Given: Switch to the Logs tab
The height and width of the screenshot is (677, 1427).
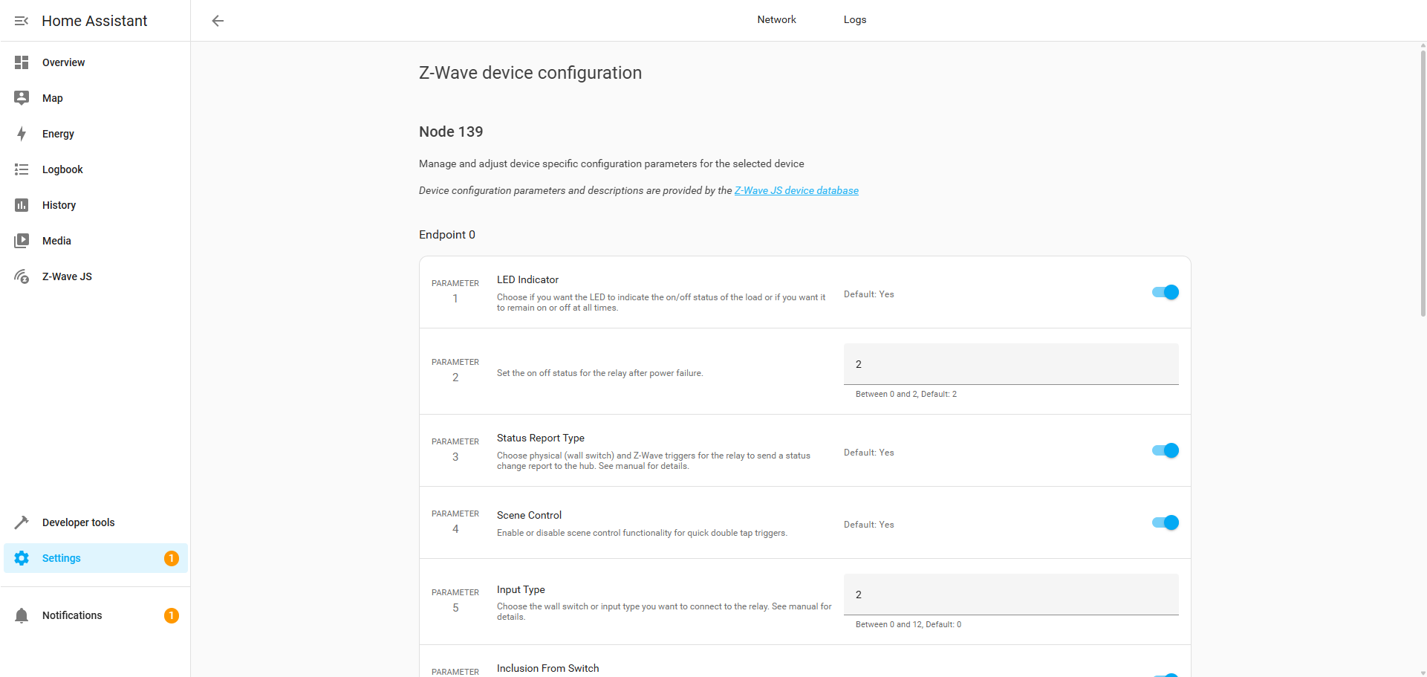Looking at the screenshot, I should [x=855, y=20].
